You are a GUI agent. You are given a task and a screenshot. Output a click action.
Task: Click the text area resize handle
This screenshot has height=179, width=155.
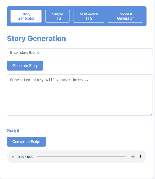point(152,115)
